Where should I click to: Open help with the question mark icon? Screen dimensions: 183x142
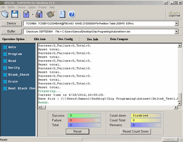[x=72, y=14]
